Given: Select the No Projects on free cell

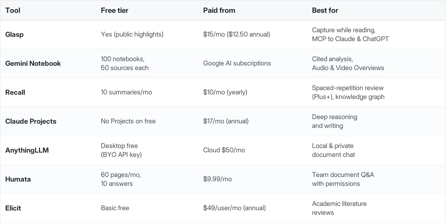Looking at the screenshot, I should (x=128, y=121).
